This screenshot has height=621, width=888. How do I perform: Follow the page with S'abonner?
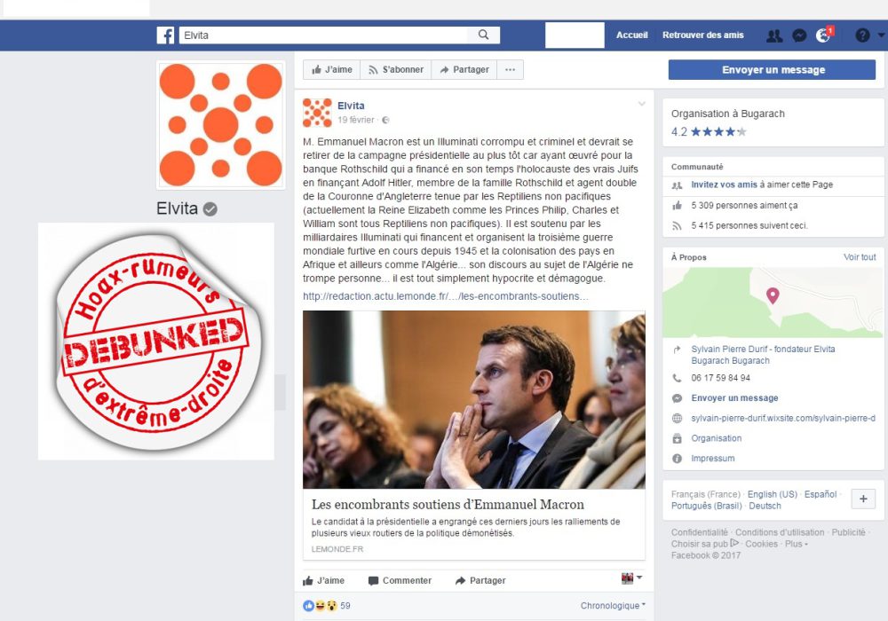[x=396, y=69]
